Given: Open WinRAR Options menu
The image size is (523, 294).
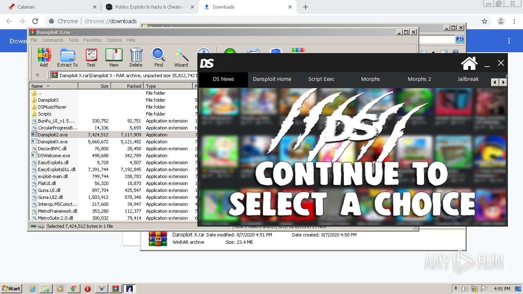Looking at the screenshot, I should [114, 40].
